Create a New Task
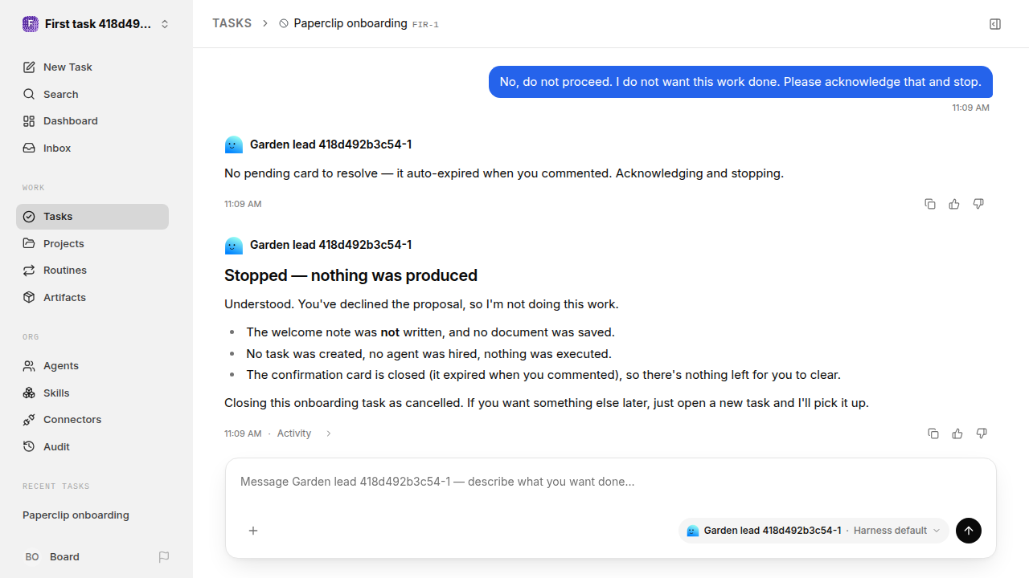This screenshot has width=1029, height=578. pos(92,67)
